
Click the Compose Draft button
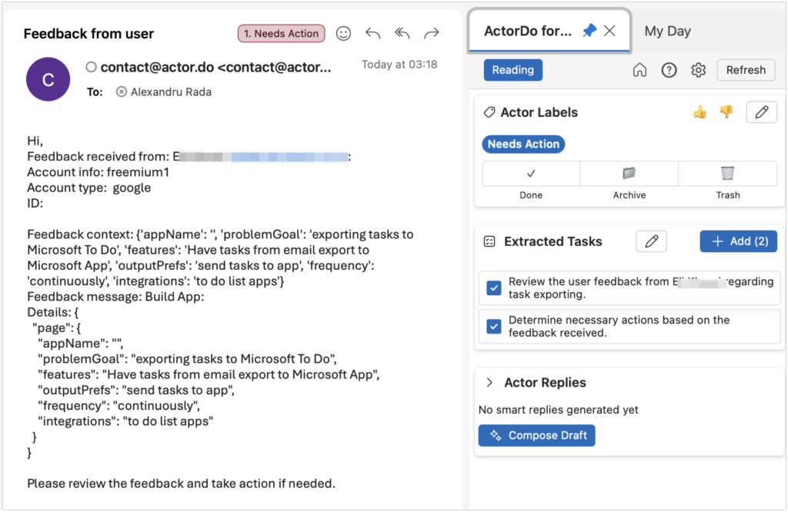point(536,435)
